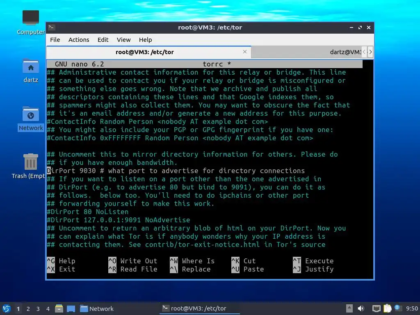
Task: Open the network connection tray icon
Action: point(377,308)
